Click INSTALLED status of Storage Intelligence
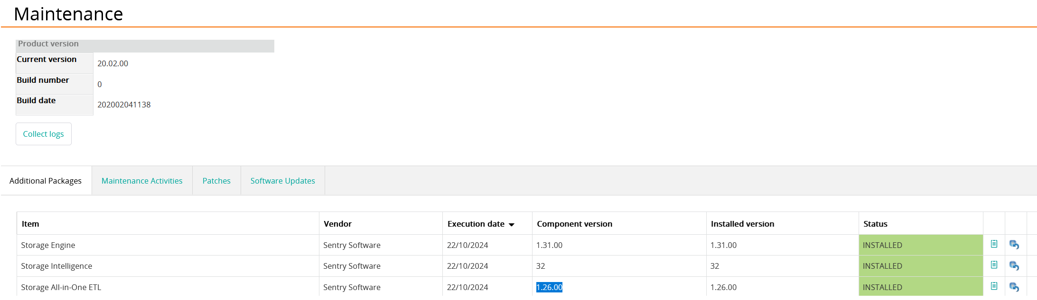1037x300 pixels. 921,266
